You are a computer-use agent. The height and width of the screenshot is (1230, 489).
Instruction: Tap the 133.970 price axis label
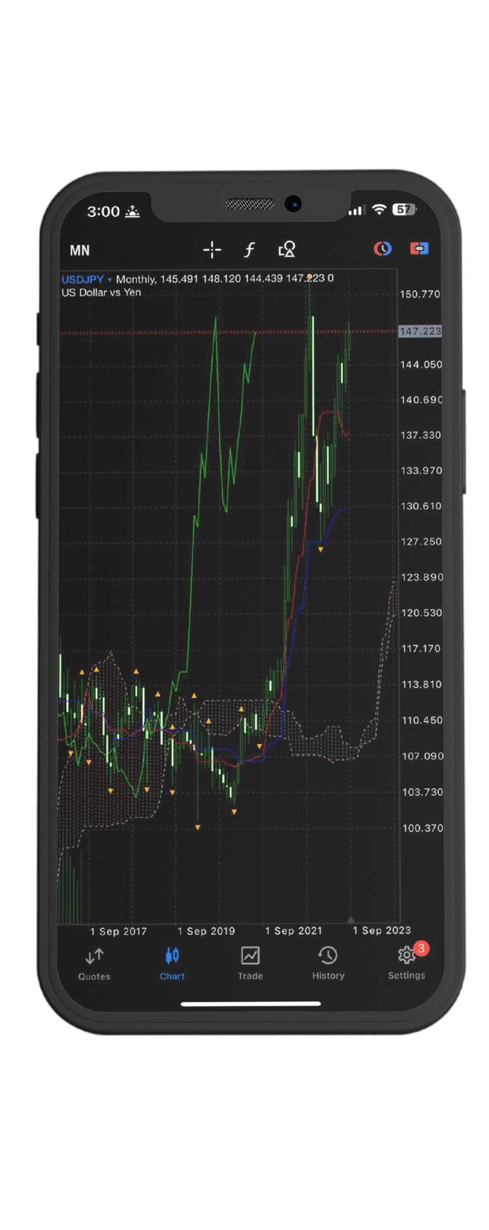[421, 470]
